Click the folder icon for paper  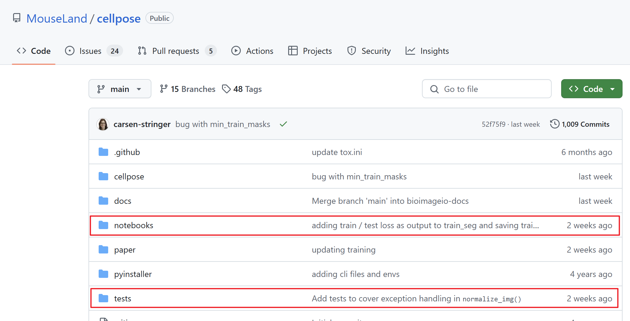click(103, 250)
